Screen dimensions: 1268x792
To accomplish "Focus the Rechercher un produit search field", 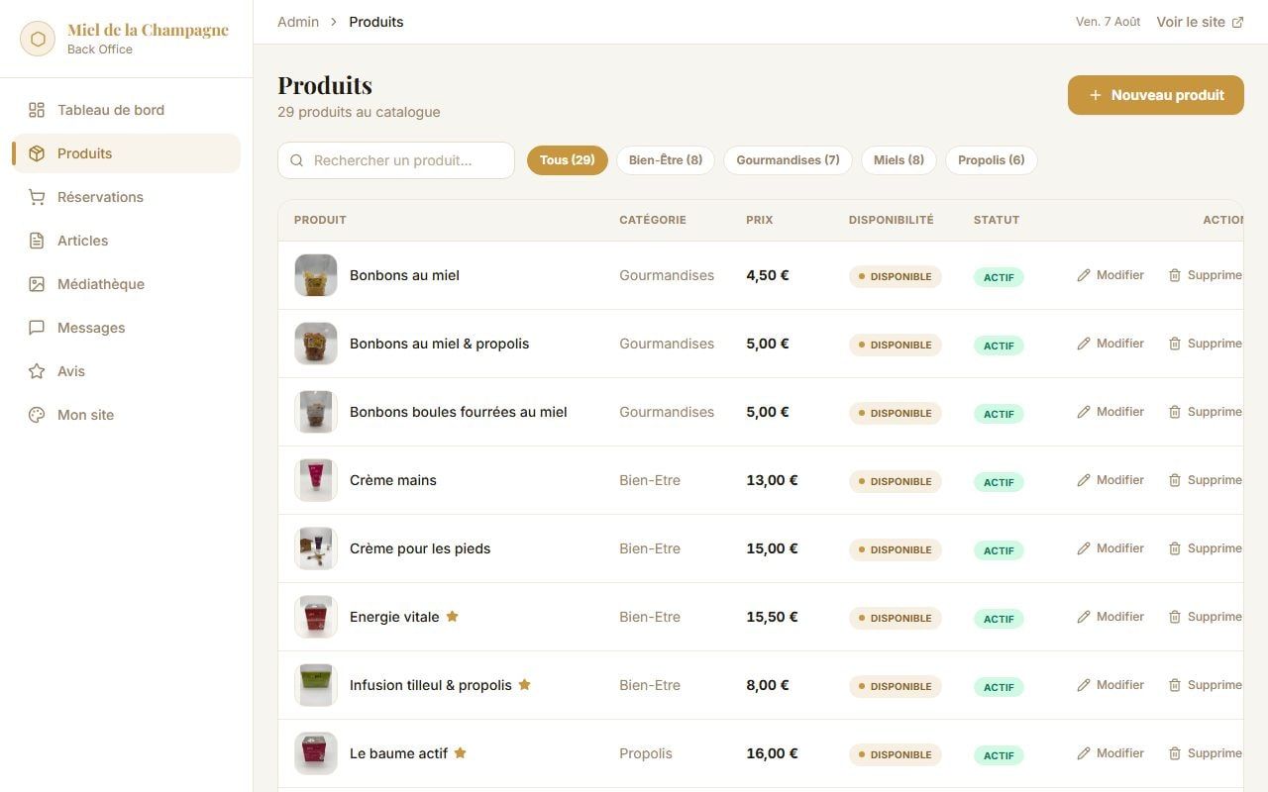I will [396, 160].
